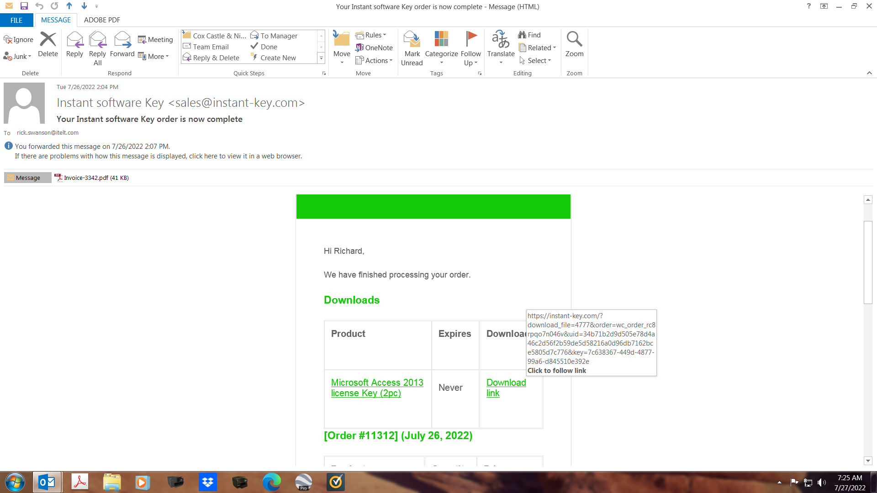Click the Mark Unread icon

pyautogui.click(x=412, y=40)
